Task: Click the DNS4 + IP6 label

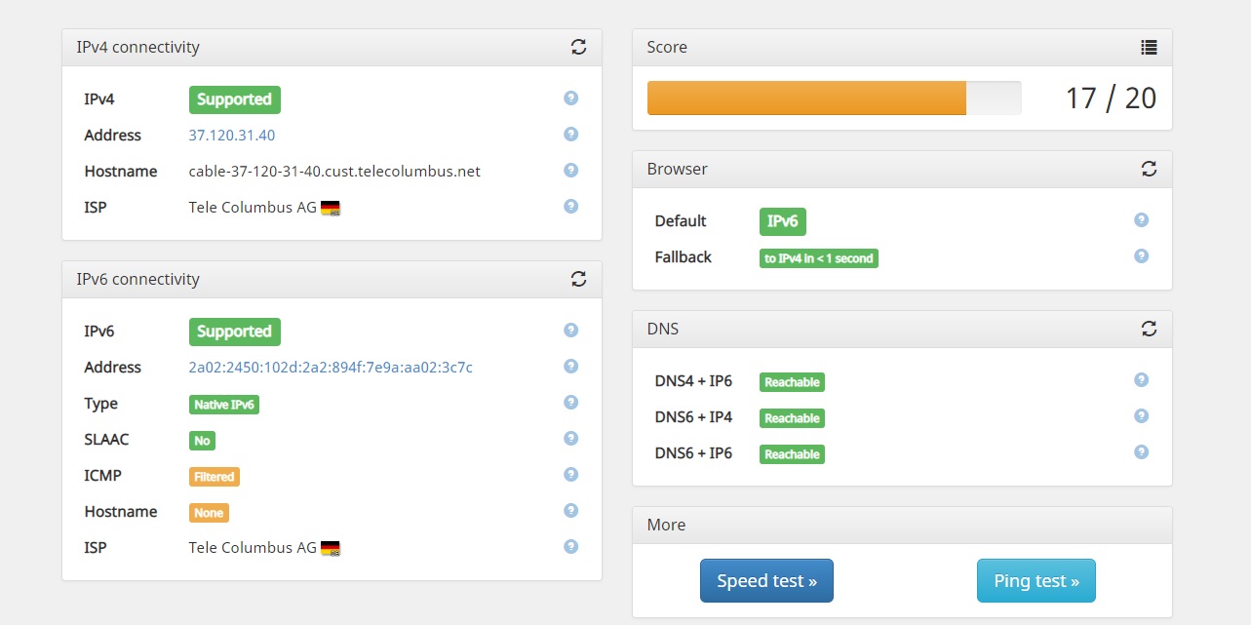Action: (693, 381)
